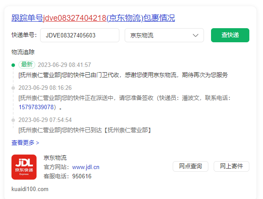The width and height of the screenshot is (263, 199).
Task: Click the JDL 京东快递 red logo
Action: 24,167
